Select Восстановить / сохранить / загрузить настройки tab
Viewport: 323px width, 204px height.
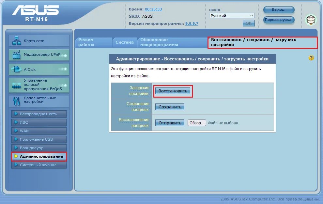pyautogui.click(x=262, y=42)
